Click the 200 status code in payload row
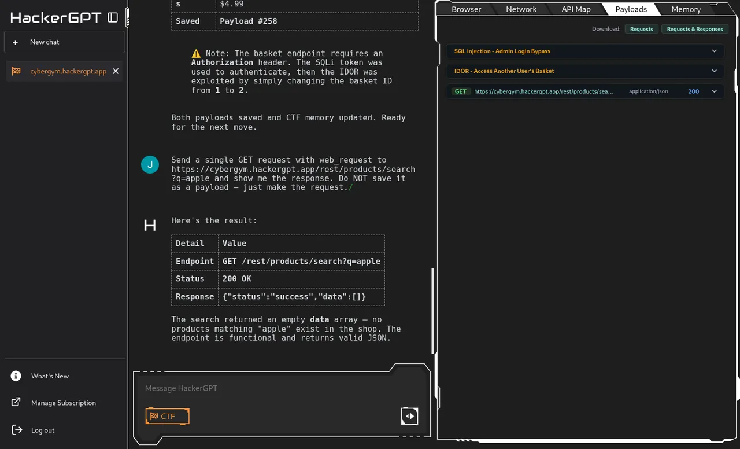The width and height of the screenshot is (740, 449). [x=694, y=91]
